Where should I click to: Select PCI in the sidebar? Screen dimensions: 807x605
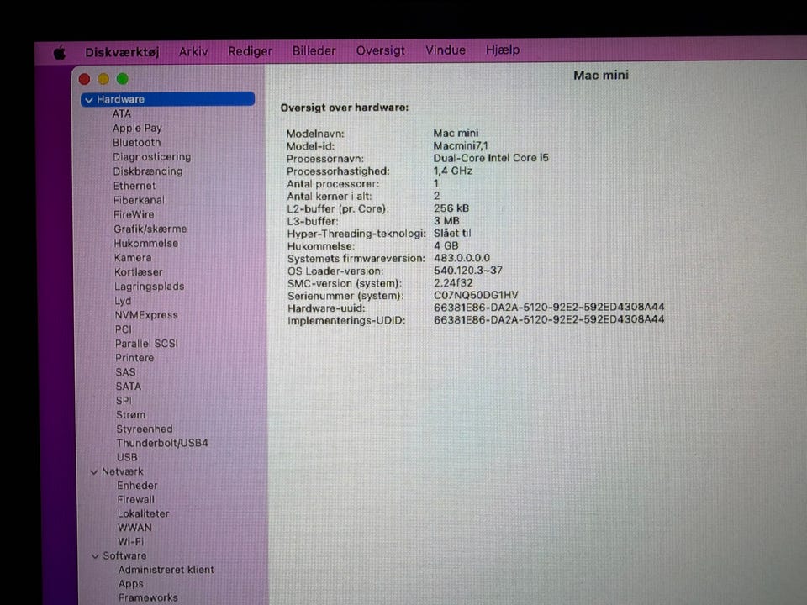[124, 329]
